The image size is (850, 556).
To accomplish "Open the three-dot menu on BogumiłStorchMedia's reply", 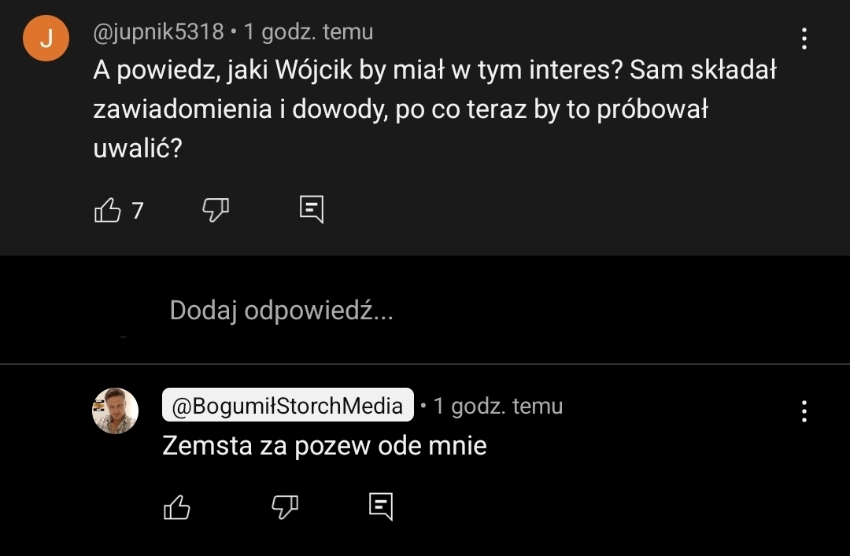I will point(804,411).
